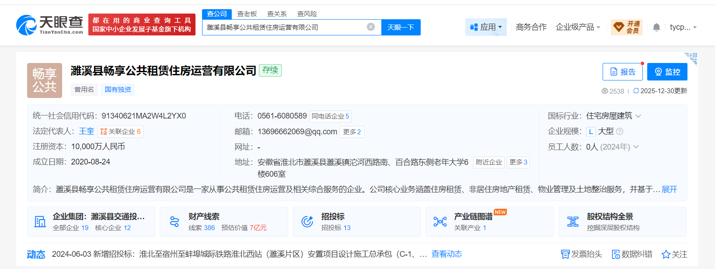Select the 查老板 search tab

click(247, 14)
